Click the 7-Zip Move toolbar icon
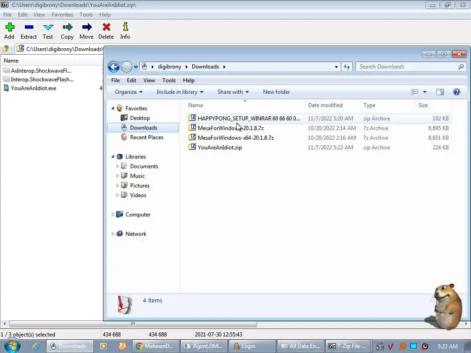 86,27
